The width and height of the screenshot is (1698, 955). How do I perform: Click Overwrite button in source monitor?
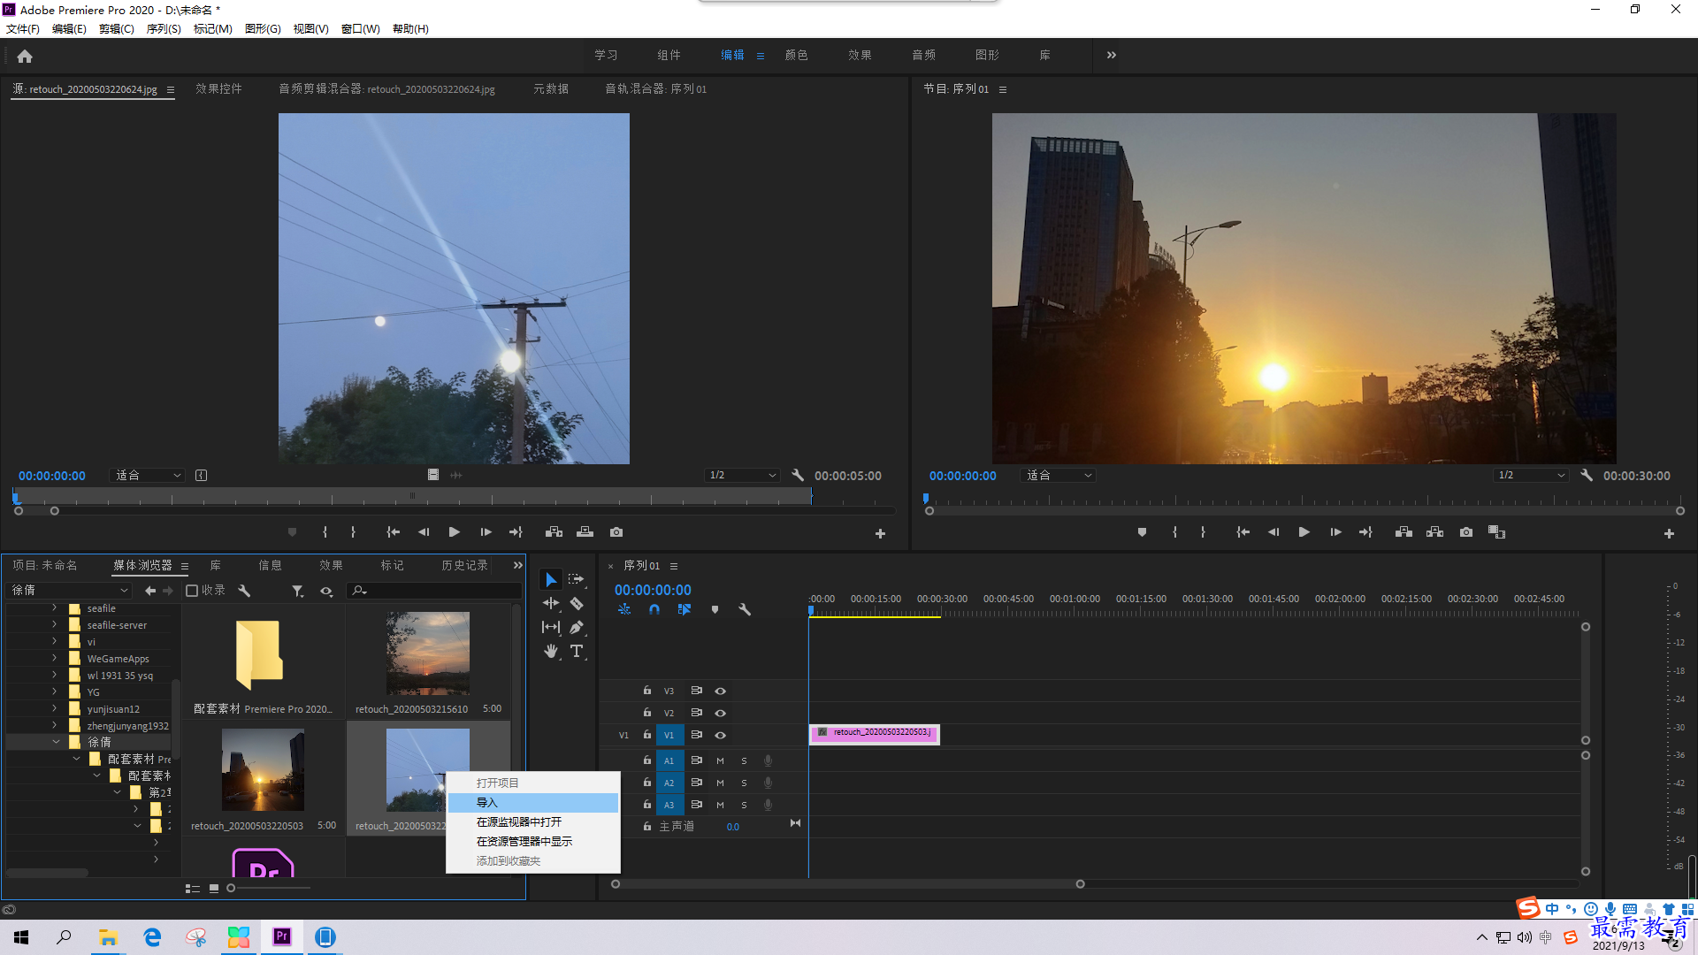585,532
